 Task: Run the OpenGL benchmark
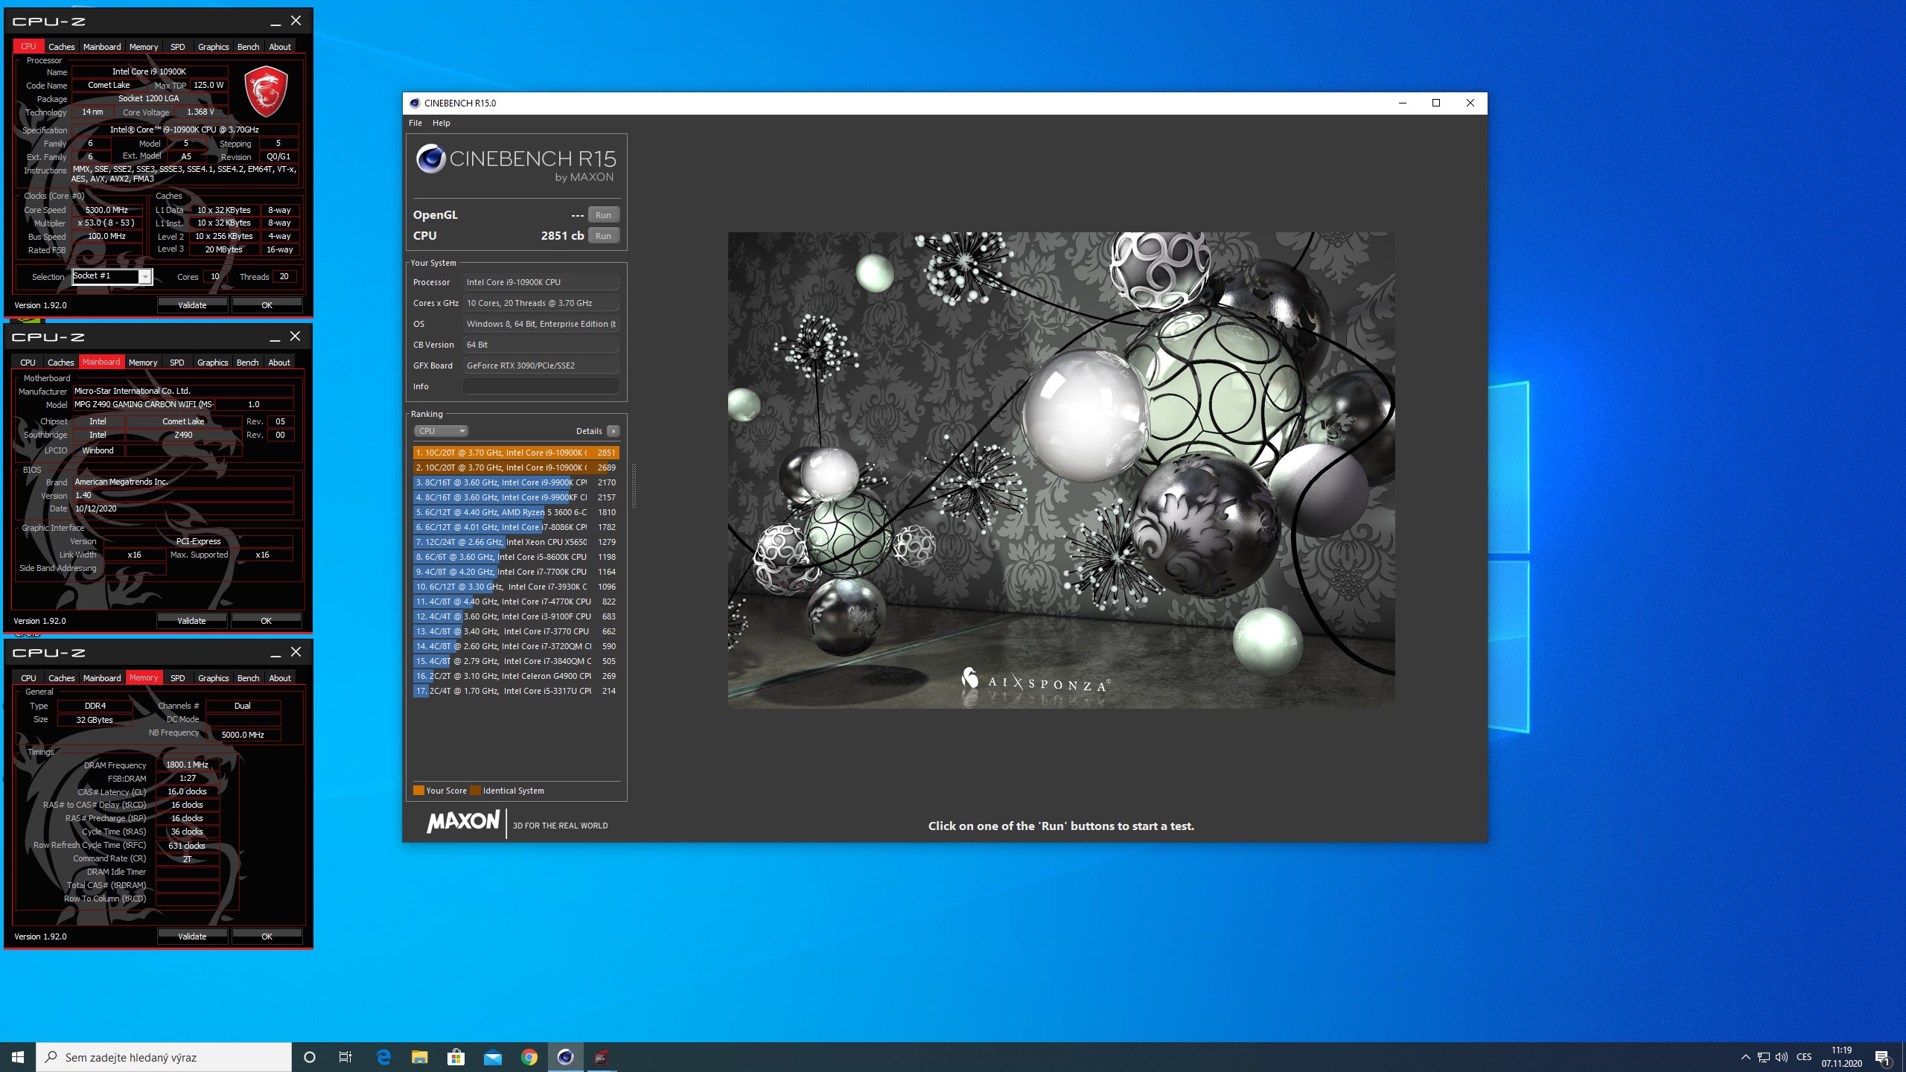[603, 215]
